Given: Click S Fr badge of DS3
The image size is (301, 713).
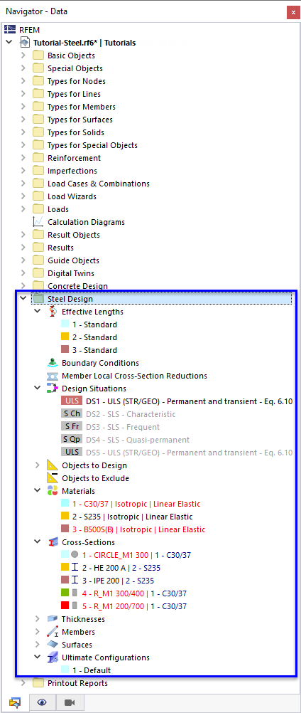Looking at the screenshot, I should click(x=72, y=426).
